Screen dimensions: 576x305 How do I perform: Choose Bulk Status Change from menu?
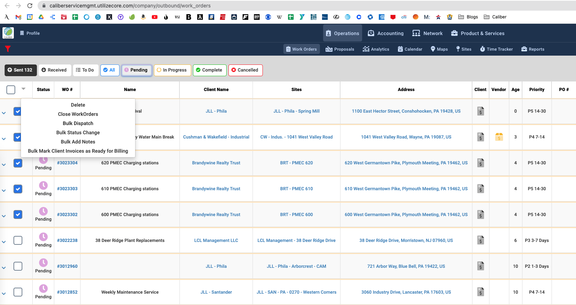pyautogui.click(x=78, y=132)
